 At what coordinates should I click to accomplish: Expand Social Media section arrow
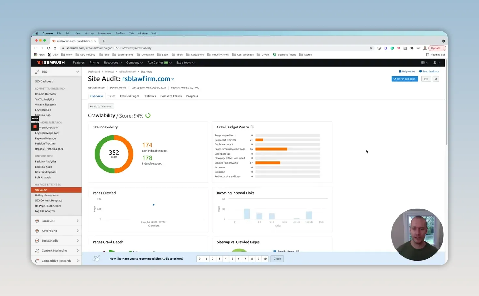pyautogui.click(x=78, y=241)
